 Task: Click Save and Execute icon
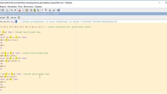click(46, 10)
